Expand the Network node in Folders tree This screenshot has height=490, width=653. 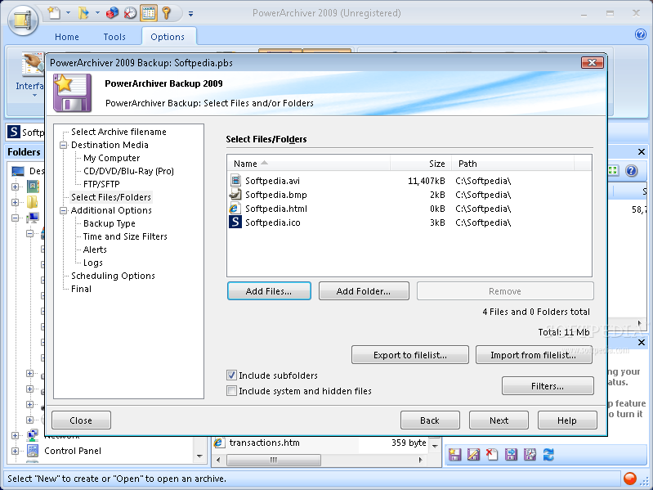coord(15,435)
